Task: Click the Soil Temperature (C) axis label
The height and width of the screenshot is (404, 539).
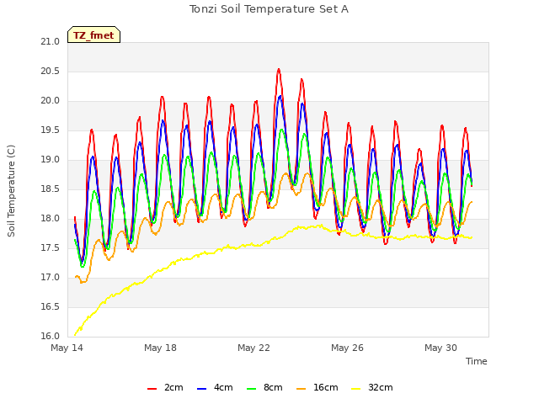Action: pyautogui.click(x=11, y=191)
